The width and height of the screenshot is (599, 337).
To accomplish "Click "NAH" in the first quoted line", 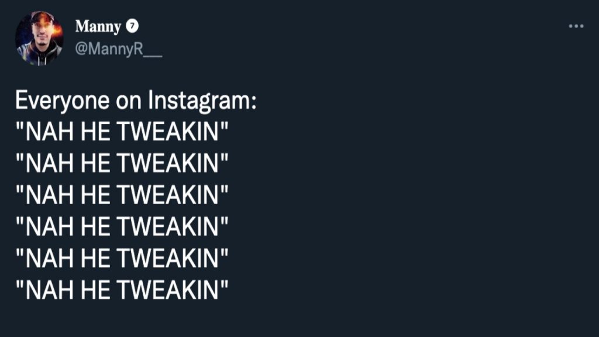I will click(49, 132).
